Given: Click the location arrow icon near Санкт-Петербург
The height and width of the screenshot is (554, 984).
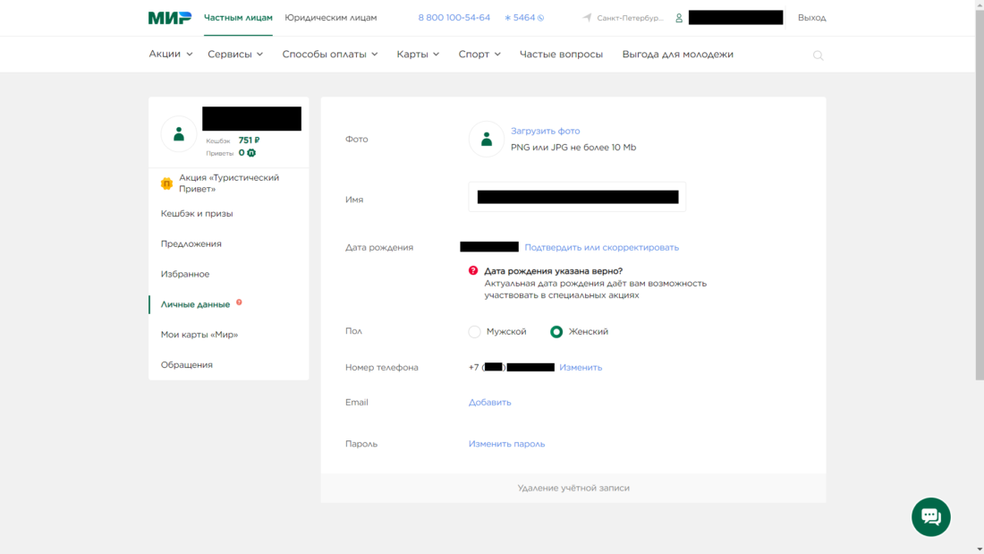Looking at the screenshot, I should [587, 18].
